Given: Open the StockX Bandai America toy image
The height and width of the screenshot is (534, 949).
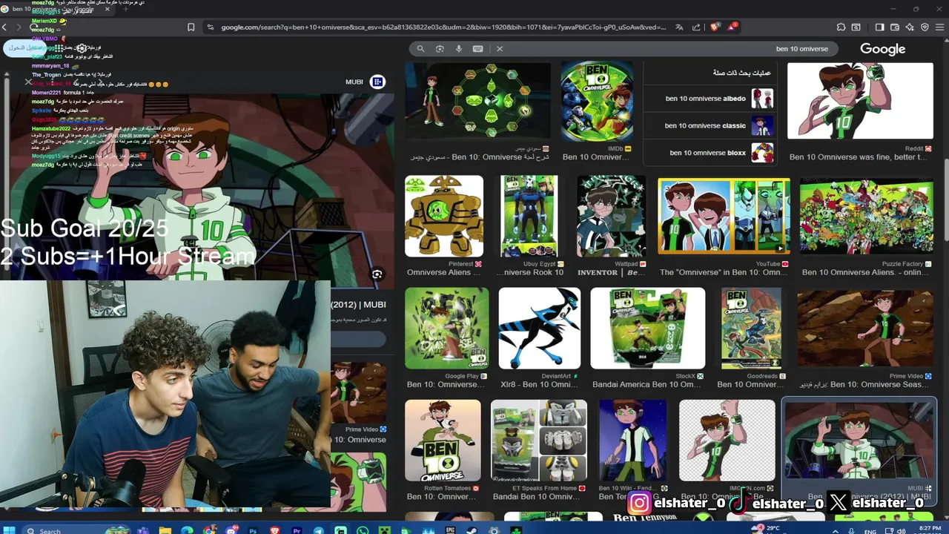Looking at the screenshot, I should pos(647,329).
